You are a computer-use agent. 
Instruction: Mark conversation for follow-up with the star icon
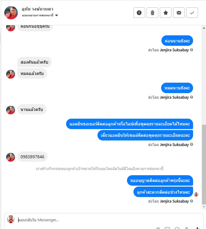pos(166,13)
